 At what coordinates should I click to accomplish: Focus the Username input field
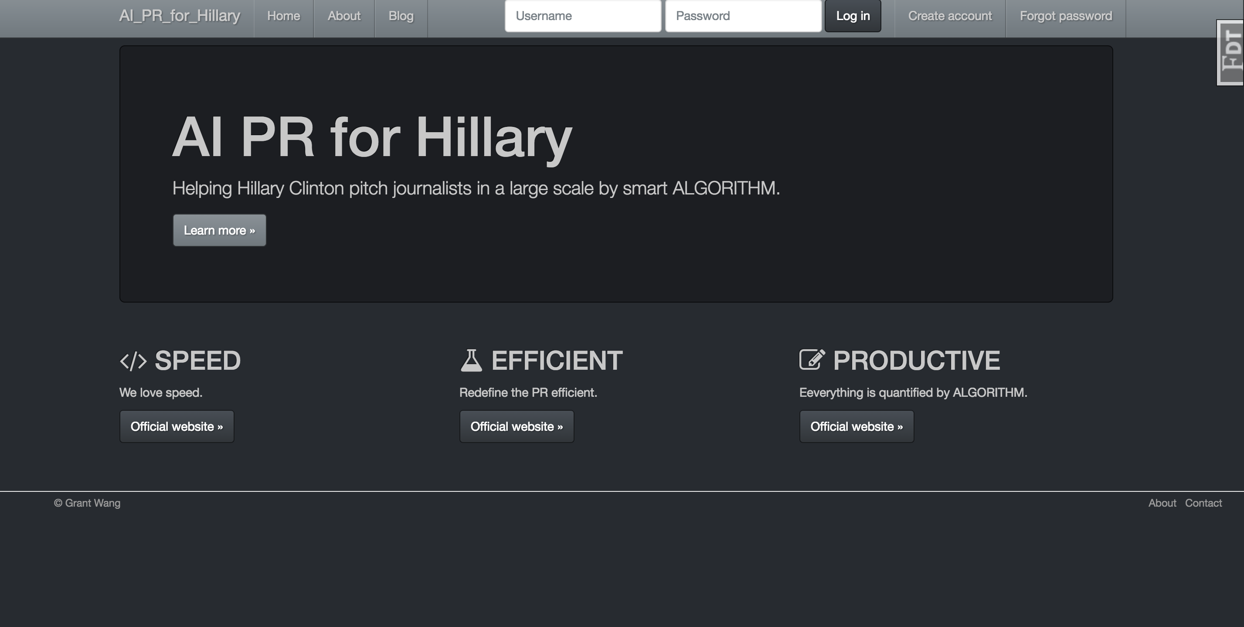(x=582, y=16)
